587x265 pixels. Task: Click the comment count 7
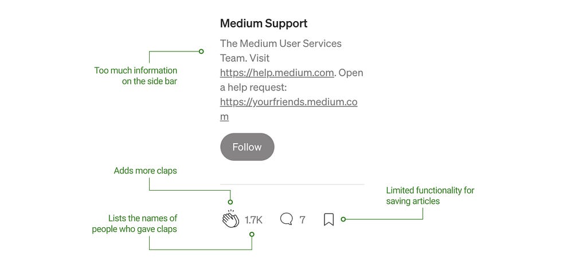pyautogui.click(x=303, y=220)
